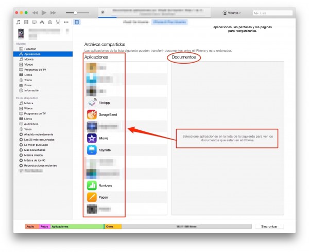The image size is (309, 252).
Task: Select Numbers in the shared apps list
Action: 126,185
